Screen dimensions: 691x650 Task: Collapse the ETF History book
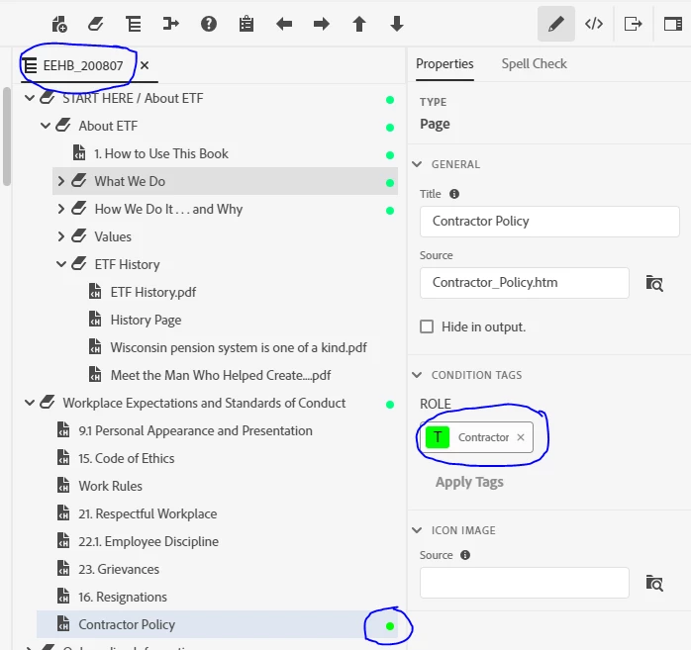tap(61, 264)
